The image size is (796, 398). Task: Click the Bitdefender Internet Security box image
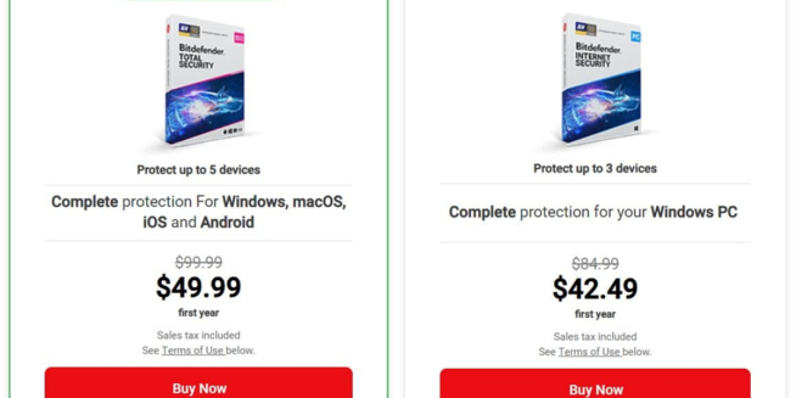tap(601, 80)
